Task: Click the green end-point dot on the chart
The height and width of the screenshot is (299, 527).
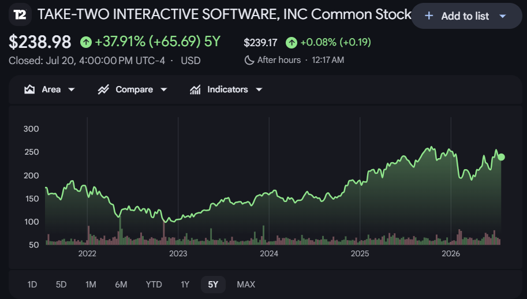Action: pyautogui.click(x=501, y=157)
